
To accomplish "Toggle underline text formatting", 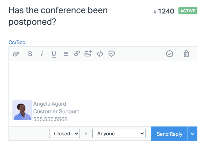I will click(54, 54).
